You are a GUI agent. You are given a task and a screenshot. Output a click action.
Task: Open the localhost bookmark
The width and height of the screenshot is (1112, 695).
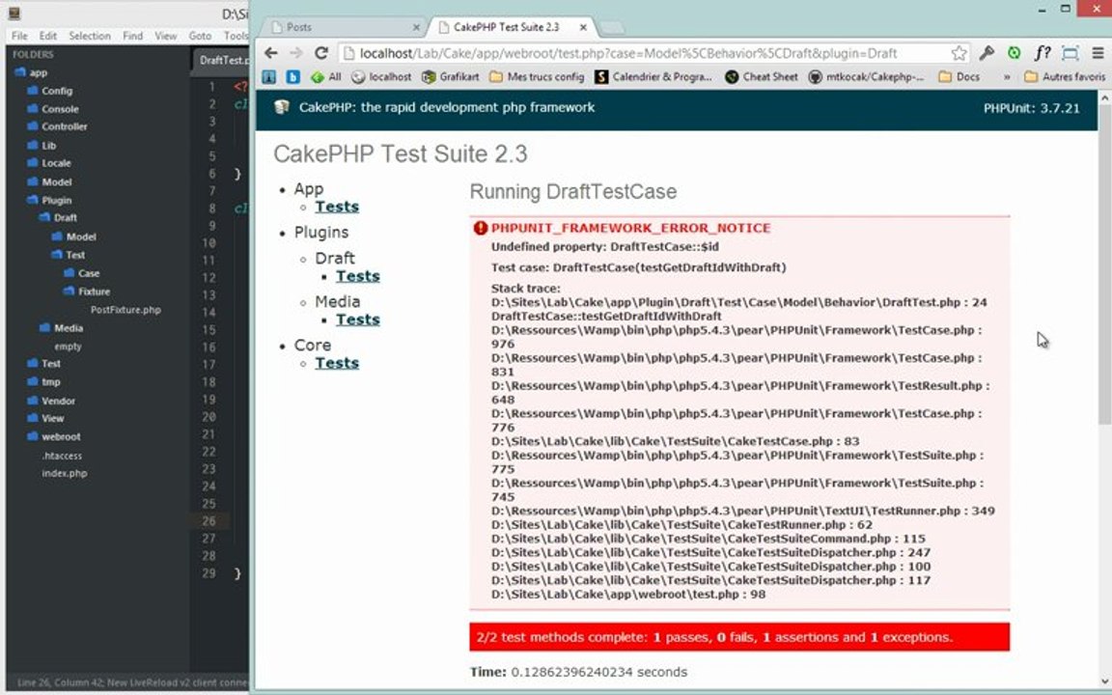pos(381,76)
